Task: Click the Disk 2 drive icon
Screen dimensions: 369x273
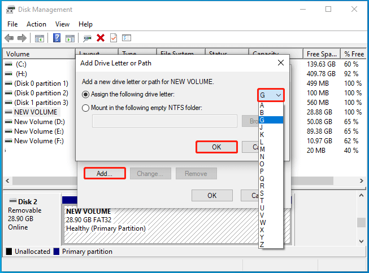Action: (12, 201)
